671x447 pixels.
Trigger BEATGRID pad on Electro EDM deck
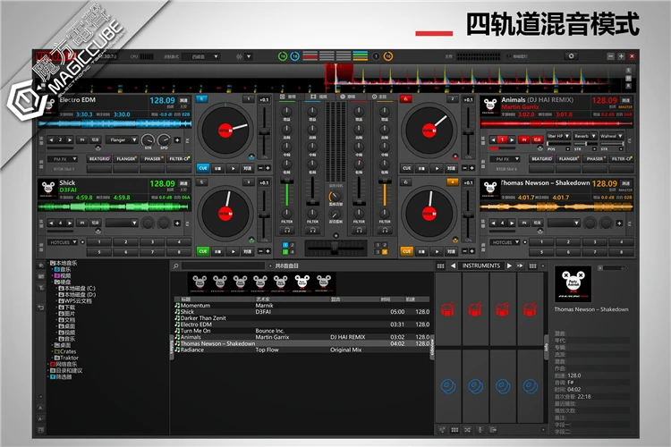pyautogui.click(x=99, y=159)
